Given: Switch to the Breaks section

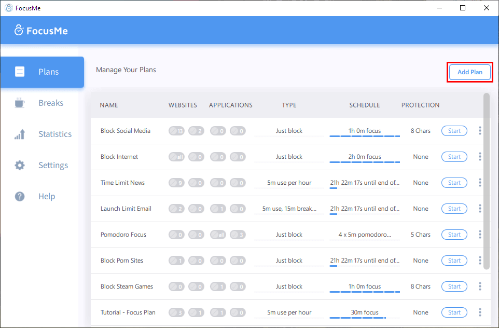Looking at the screenshot, I should tap(50, 103).
